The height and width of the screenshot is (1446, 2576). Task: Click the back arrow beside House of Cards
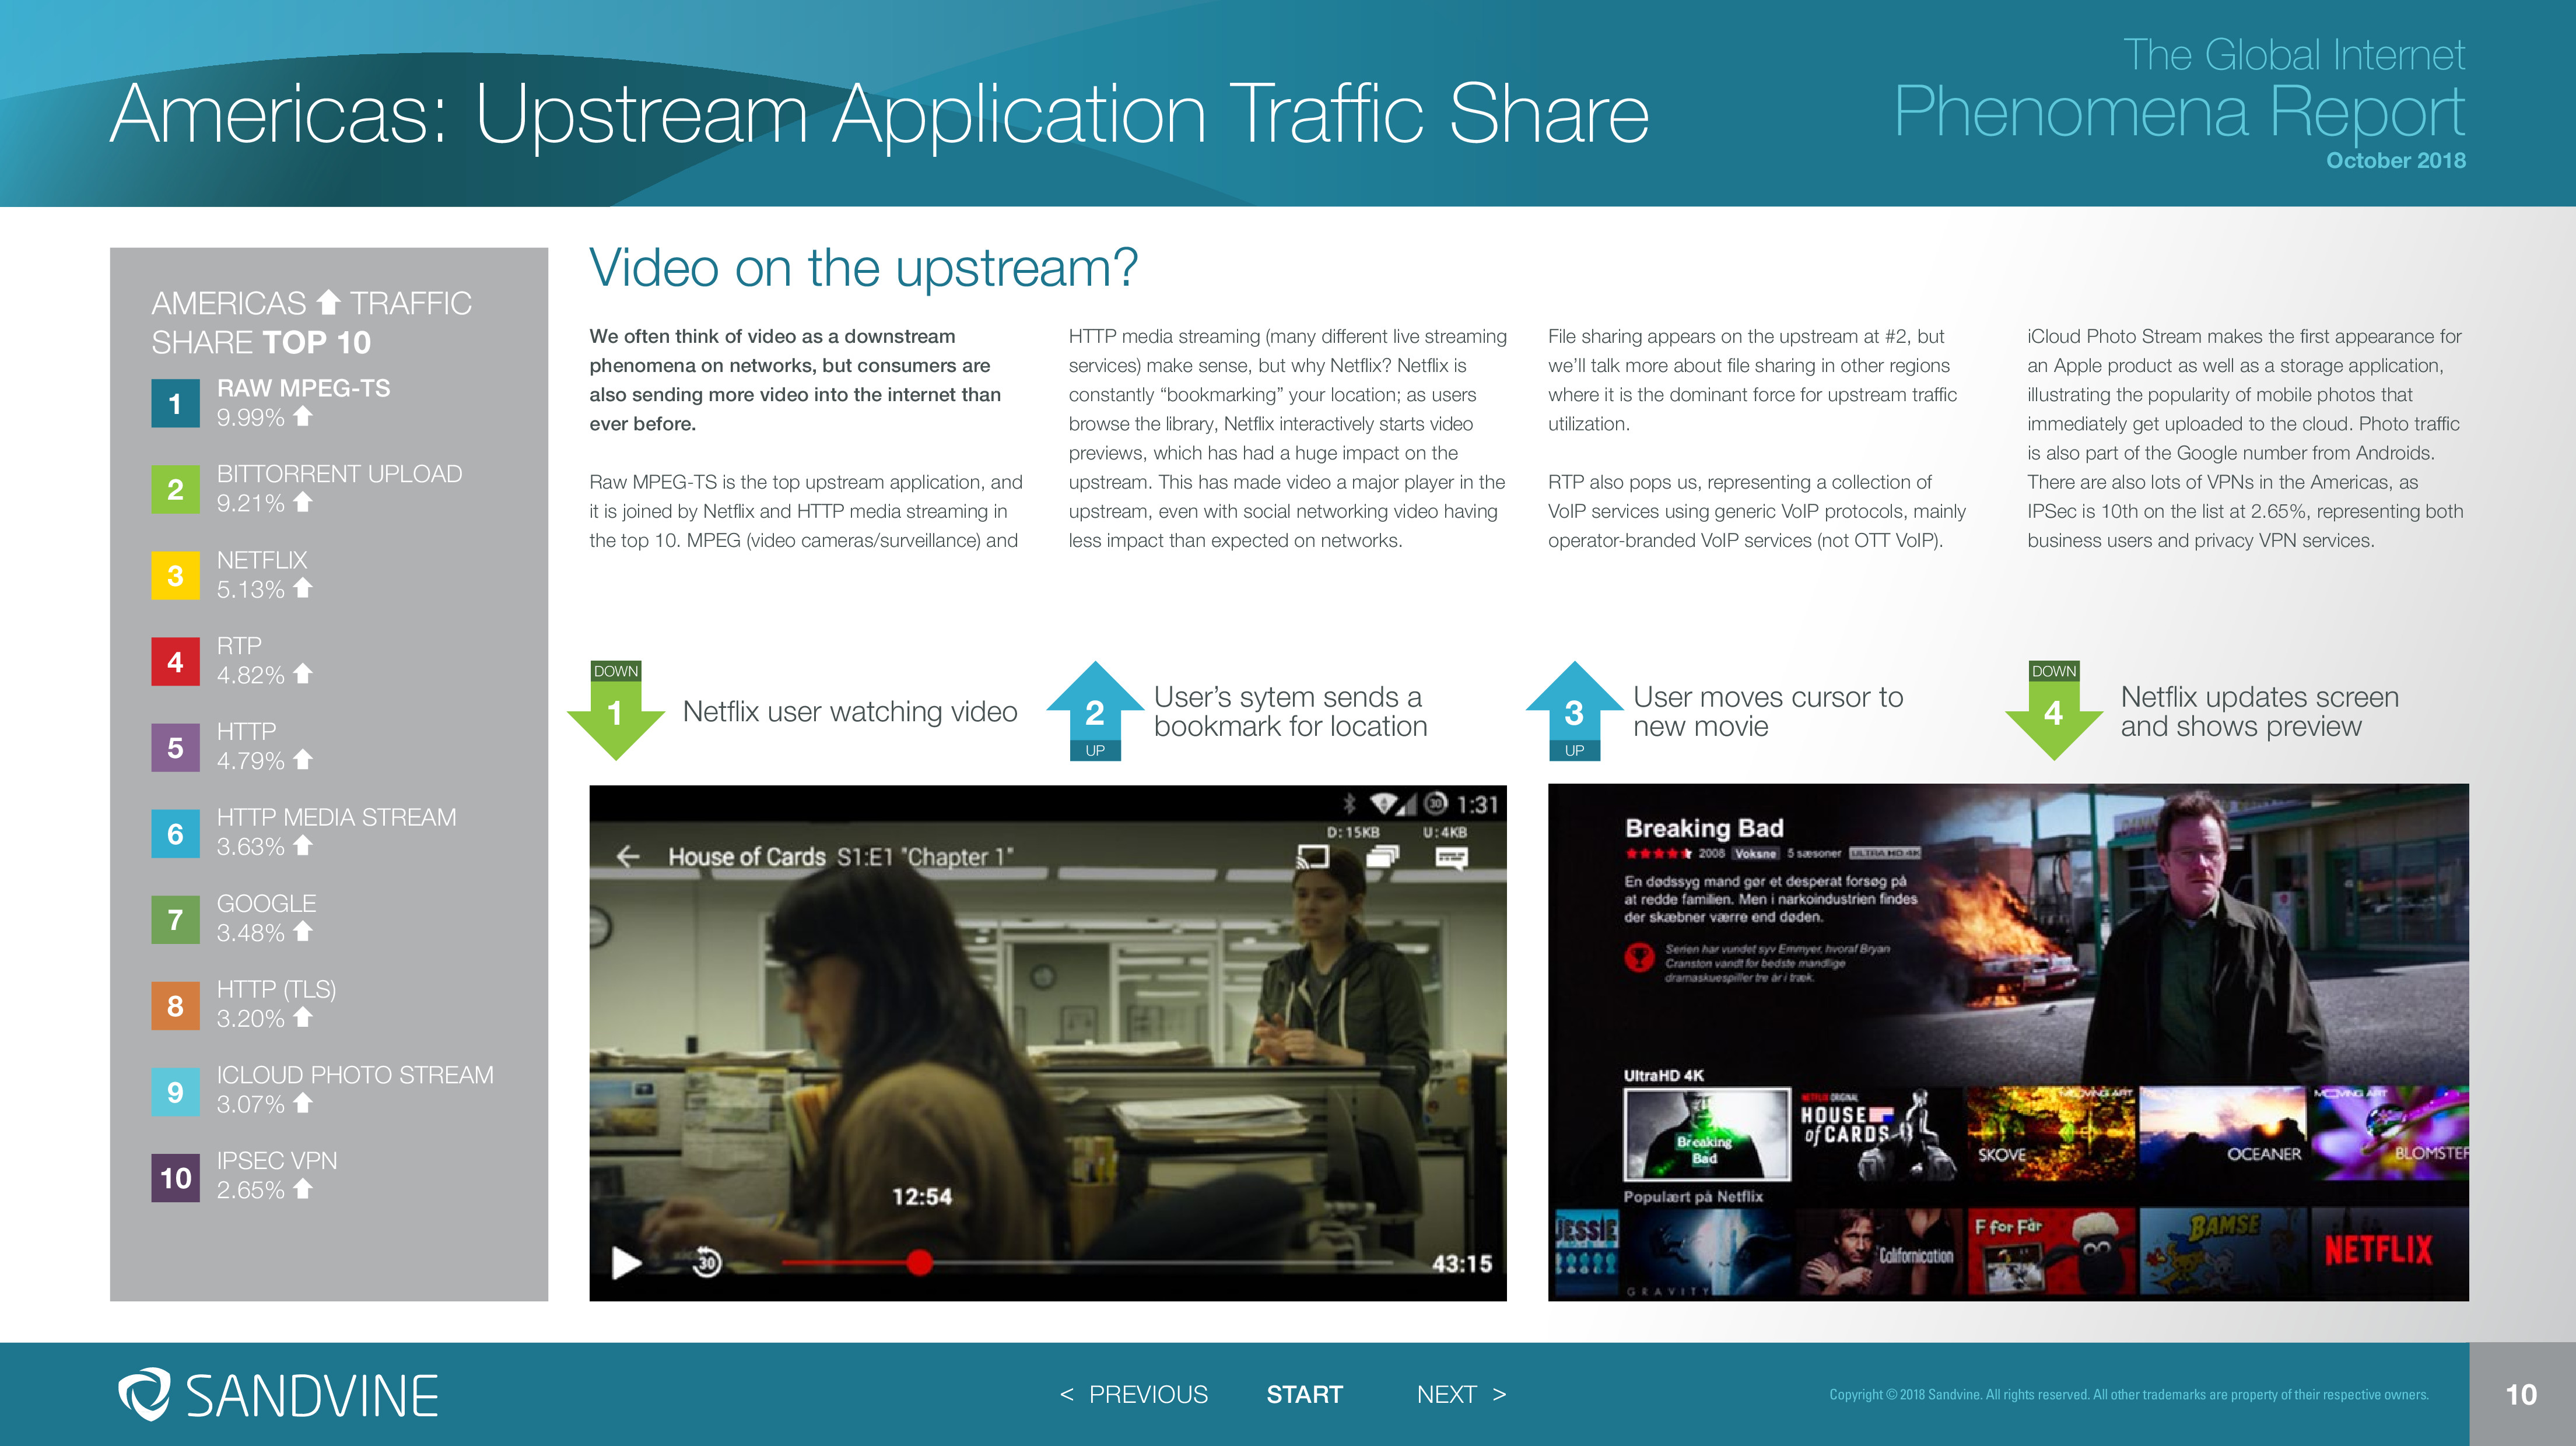628,856
